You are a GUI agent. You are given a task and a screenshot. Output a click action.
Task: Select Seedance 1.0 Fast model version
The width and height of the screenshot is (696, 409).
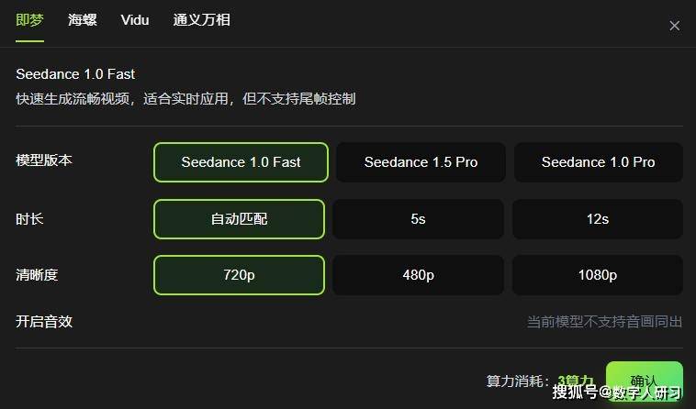pos(241,162)
